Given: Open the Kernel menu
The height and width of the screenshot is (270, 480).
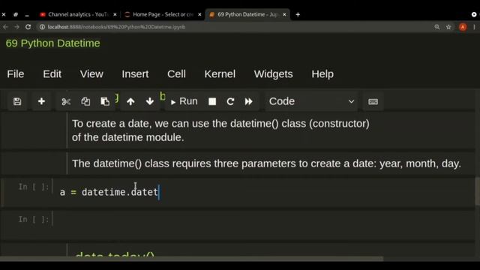Looking at the screenshot, I should (220, 73).
